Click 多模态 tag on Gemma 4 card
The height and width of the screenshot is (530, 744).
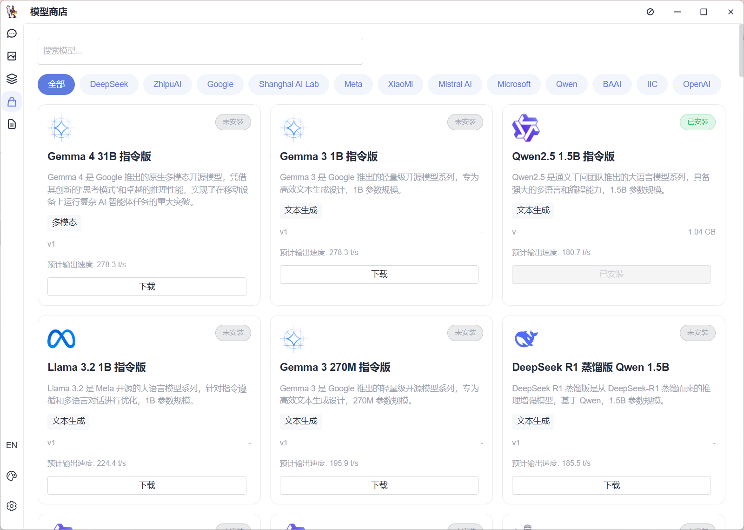point(64,223)
